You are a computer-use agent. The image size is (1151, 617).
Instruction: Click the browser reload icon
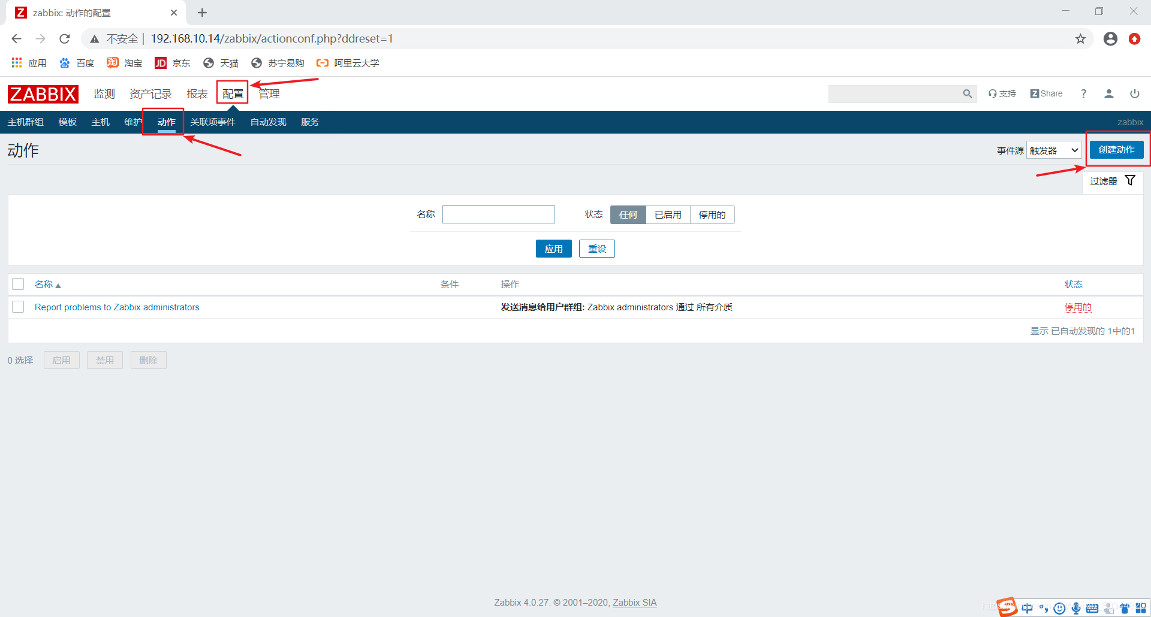pyautogui.click(x=65, y=39)
